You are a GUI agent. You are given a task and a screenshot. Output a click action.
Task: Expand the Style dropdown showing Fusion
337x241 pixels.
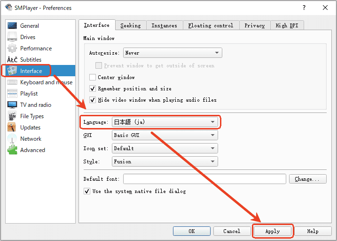point(165,161)
